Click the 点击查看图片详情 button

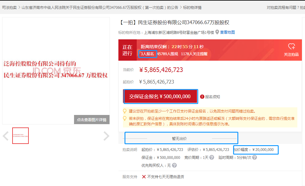point(91,120)
